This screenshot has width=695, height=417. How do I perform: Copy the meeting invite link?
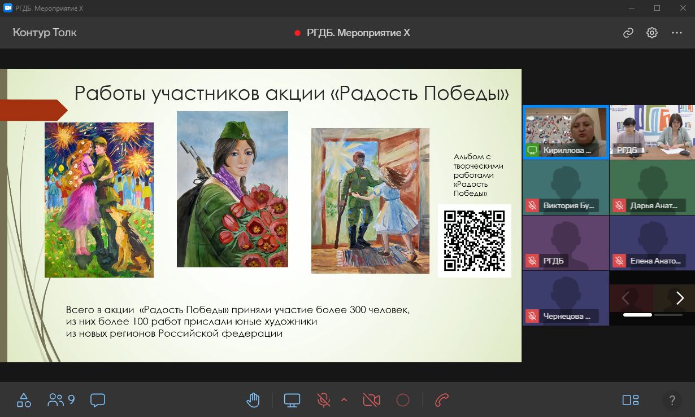(x=628, y=33)
